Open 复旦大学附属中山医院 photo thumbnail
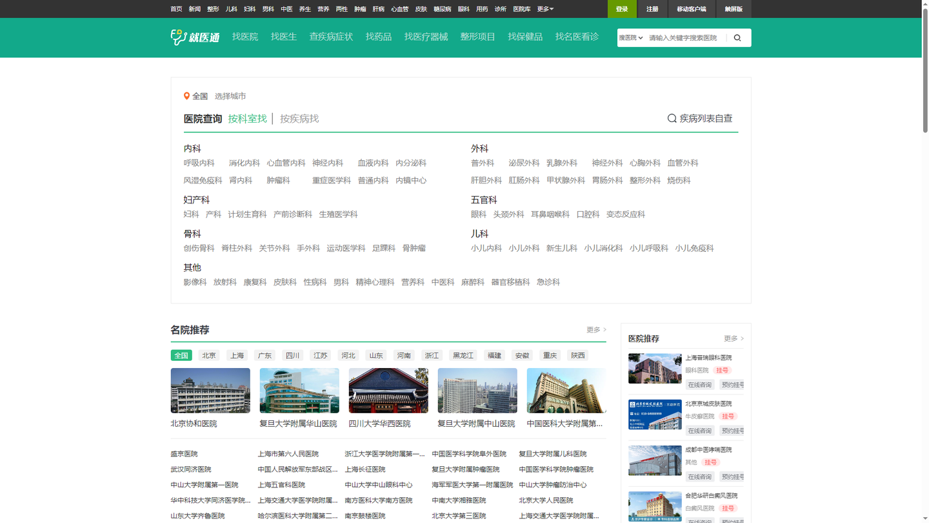The width and height of the screenshot is (929, 523). click(x=477, y=391)
